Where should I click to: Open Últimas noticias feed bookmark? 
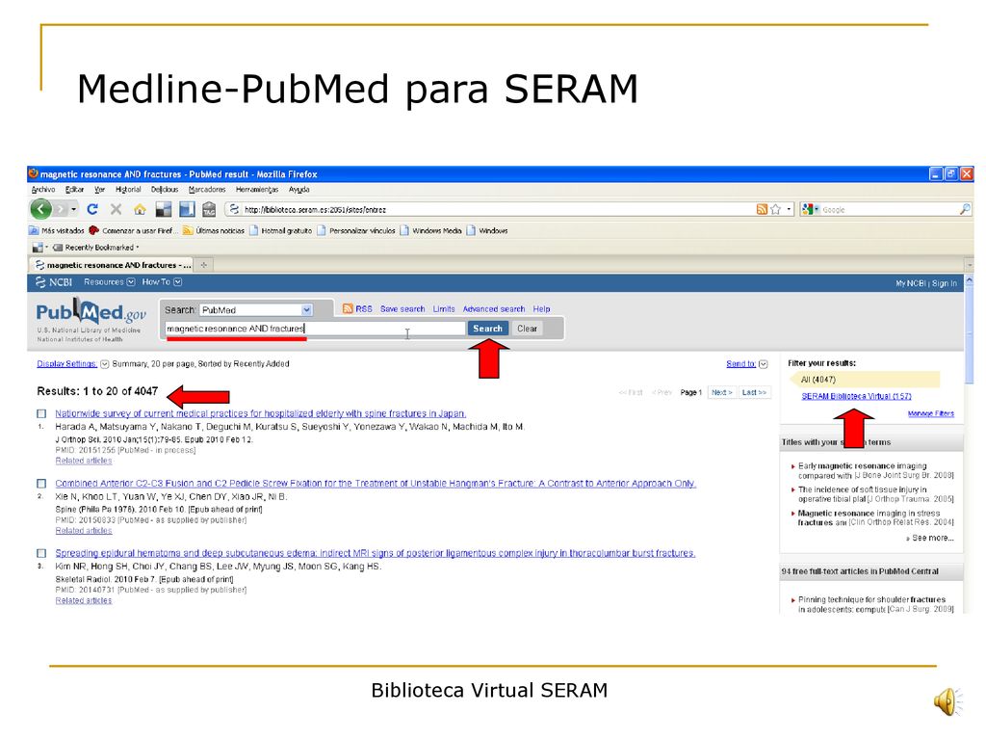213,230
